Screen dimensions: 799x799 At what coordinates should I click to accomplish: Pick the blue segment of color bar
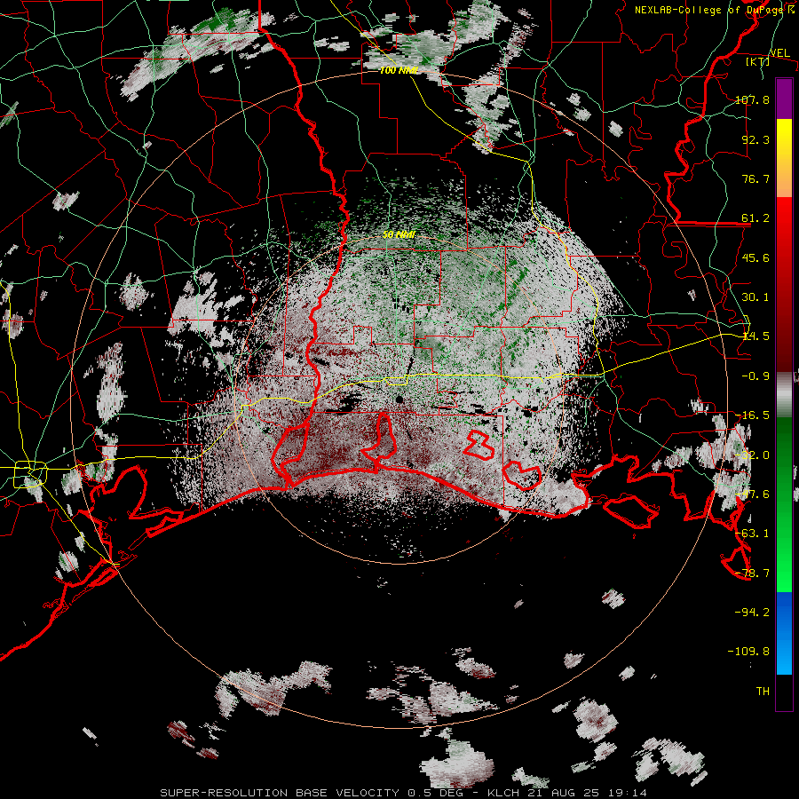point(784,633)
